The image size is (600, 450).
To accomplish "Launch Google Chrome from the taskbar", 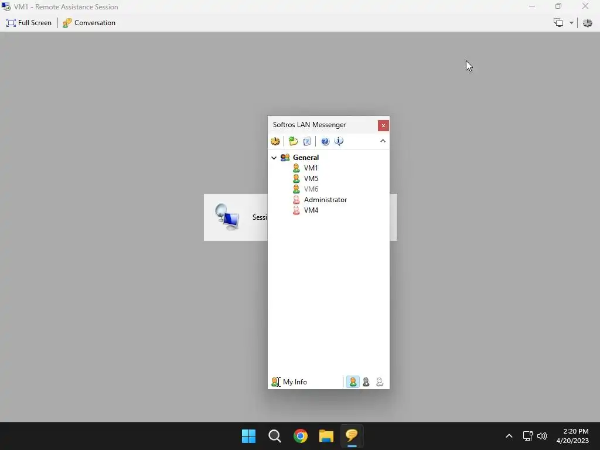I will [301, 436].
